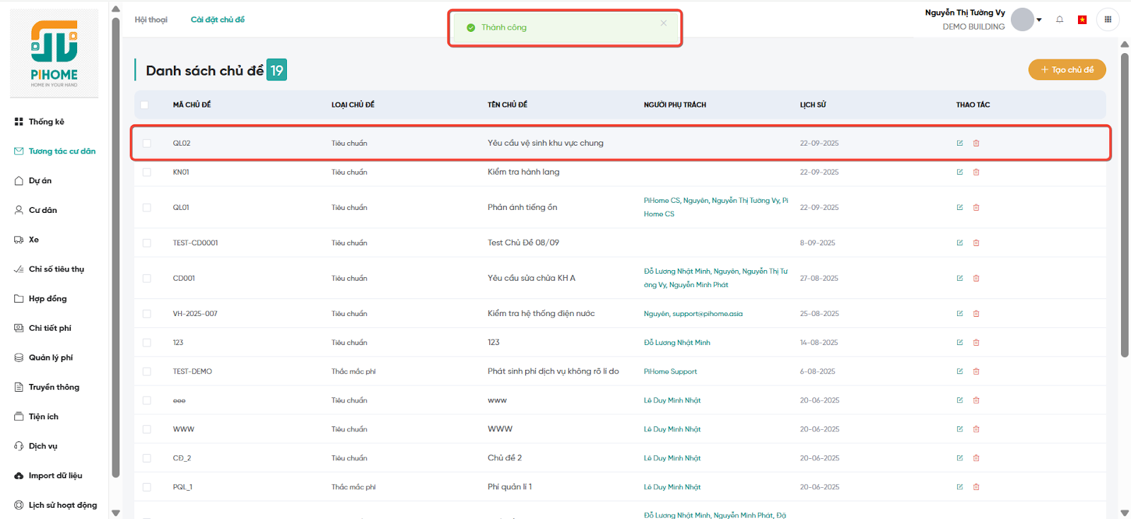Click PiHome Support responsible person link
This screenshot has height=519, width=1131.
click(x=670, y=372)
